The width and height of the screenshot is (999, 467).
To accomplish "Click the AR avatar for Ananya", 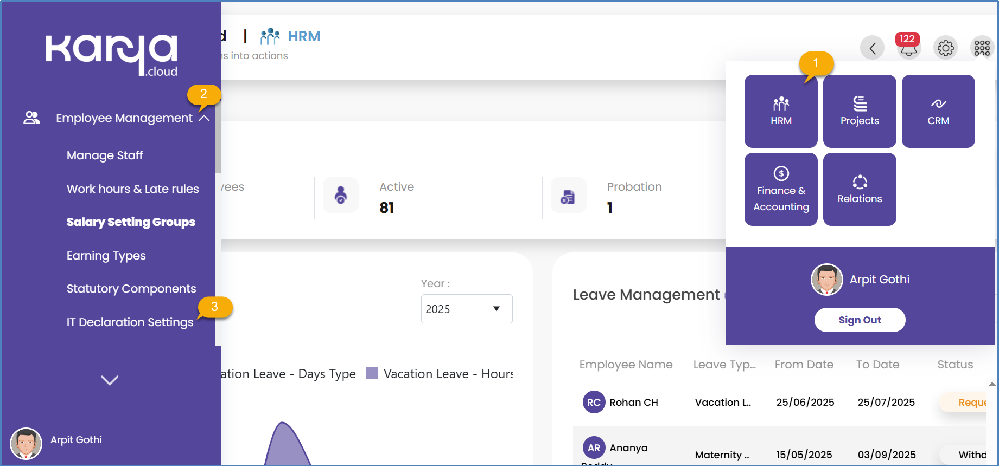I will (x=594, y=448).
